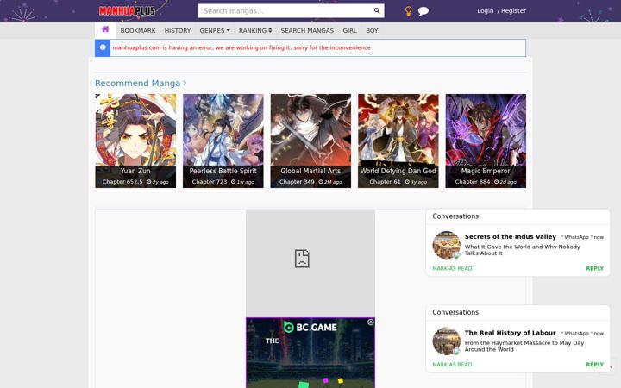Click the Secrets of the Indus Valley avatar

(447, 245)
